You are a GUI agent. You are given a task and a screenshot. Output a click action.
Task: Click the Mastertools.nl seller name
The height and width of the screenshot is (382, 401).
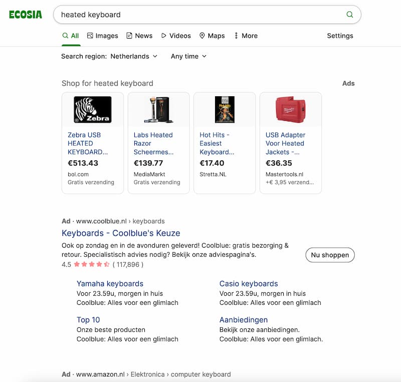click(x=284, y=174)
